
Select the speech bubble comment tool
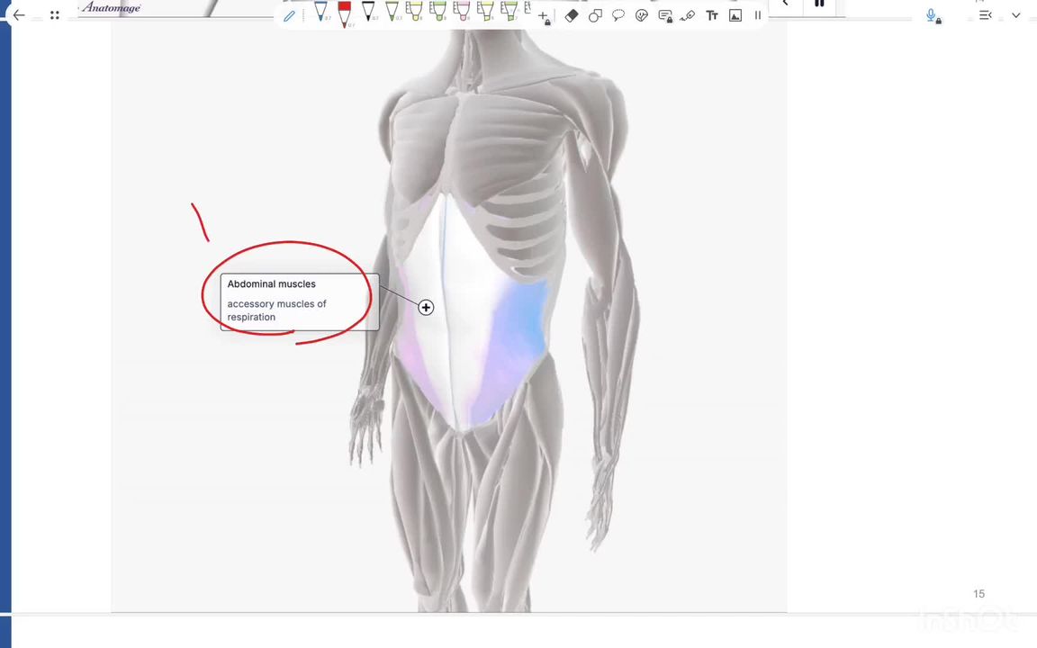[618, 15]
